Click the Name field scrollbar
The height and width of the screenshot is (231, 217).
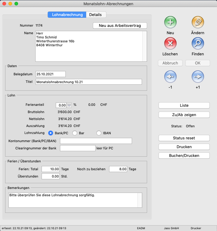click(x=145, y=46)
